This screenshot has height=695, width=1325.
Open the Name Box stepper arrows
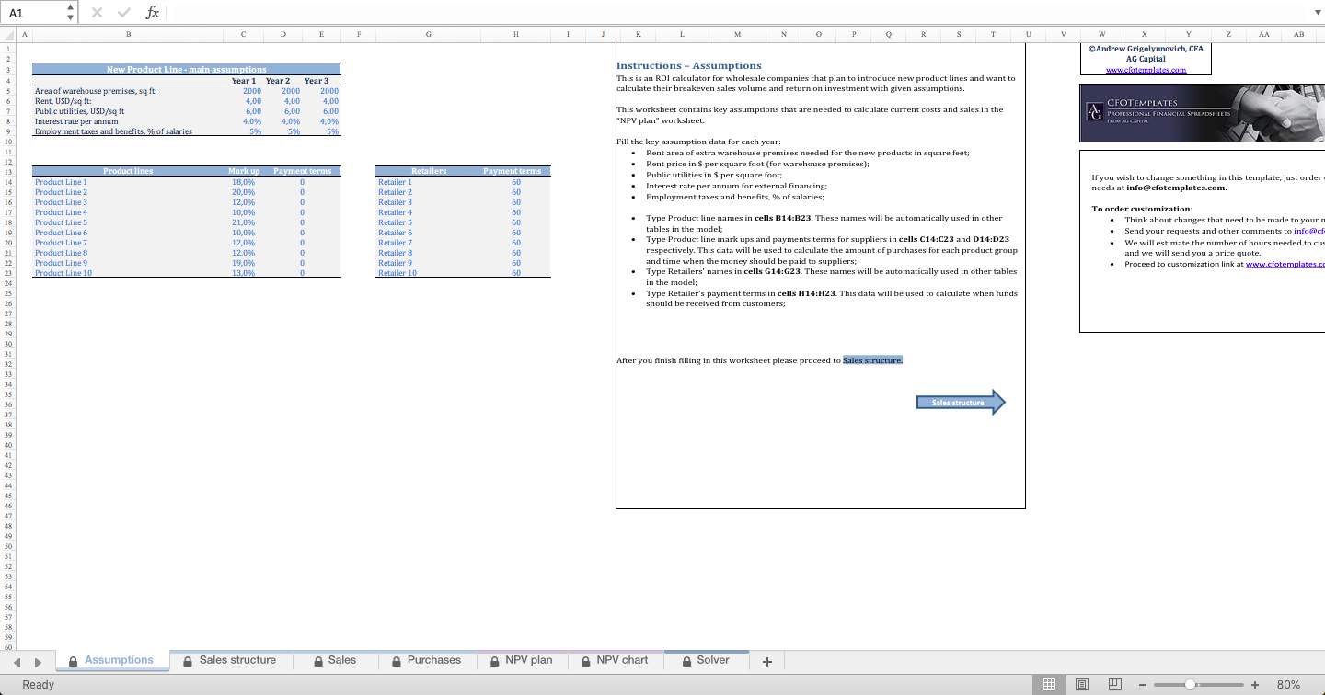point(71,12)
